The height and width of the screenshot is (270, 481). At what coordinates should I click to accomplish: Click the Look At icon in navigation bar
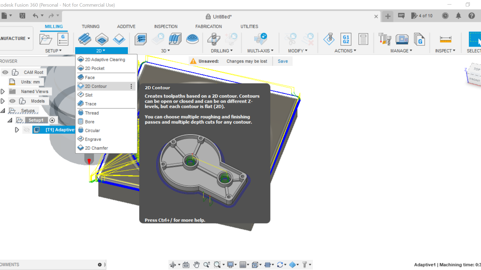pyautogui.click(x=186, y=265)
